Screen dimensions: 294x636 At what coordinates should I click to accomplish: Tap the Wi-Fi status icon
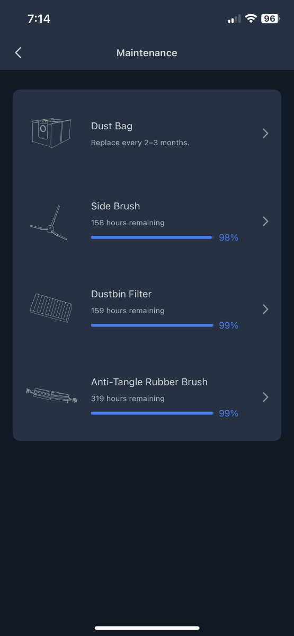251,19
